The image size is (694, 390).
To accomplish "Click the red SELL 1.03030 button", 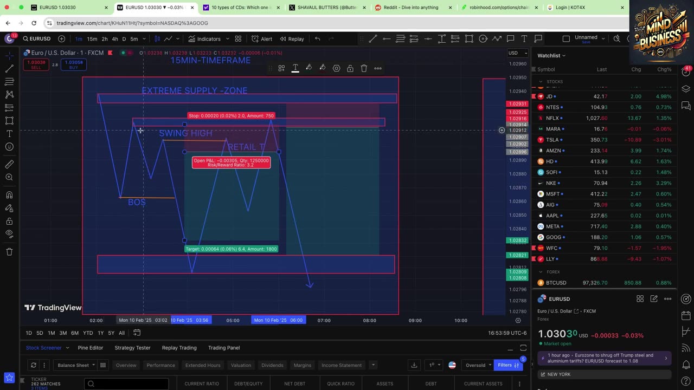I will [x=36, y=64].
